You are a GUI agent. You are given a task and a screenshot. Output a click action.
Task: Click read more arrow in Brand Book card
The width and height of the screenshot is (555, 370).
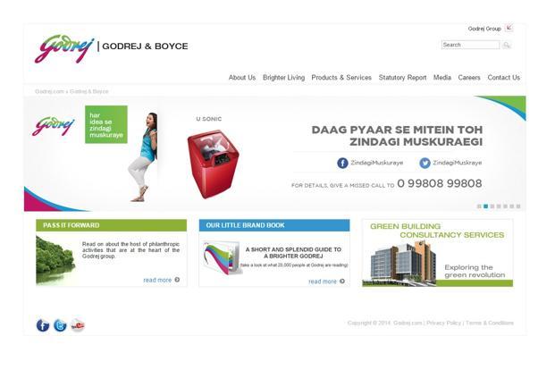(342, 282)
